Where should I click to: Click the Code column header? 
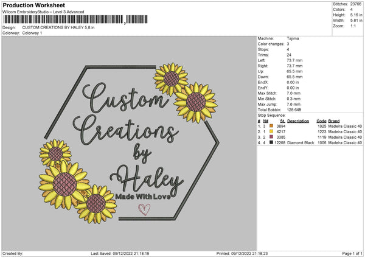click(x=321, y=121)
